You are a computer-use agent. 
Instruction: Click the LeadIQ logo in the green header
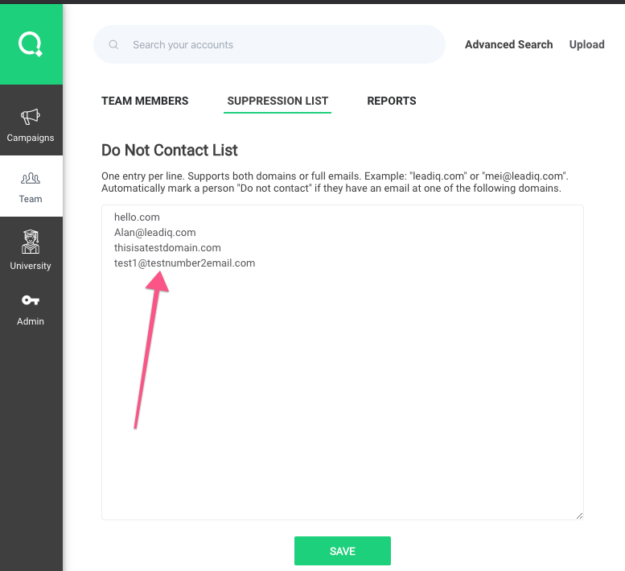31,44
